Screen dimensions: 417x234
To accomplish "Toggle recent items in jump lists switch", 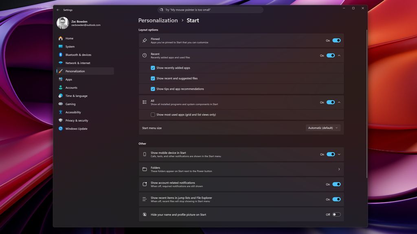I will (336, 199).
